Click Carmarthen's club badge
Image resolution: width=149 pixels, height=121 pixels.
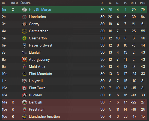(24, 31)
